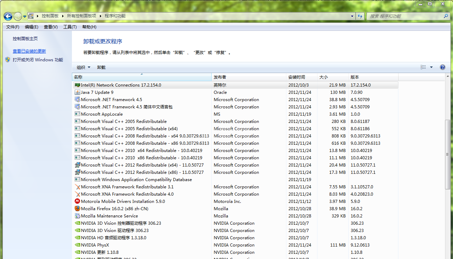Open the 文件(F) menu
This screenshot has height=259, width=453.
[x=13, y=27]
